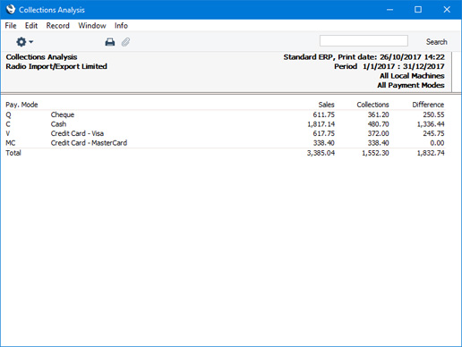This screenshot has width=462, height=347.
Task: Click Cheque difference value 250.55
Action: [x=433, y=114]
